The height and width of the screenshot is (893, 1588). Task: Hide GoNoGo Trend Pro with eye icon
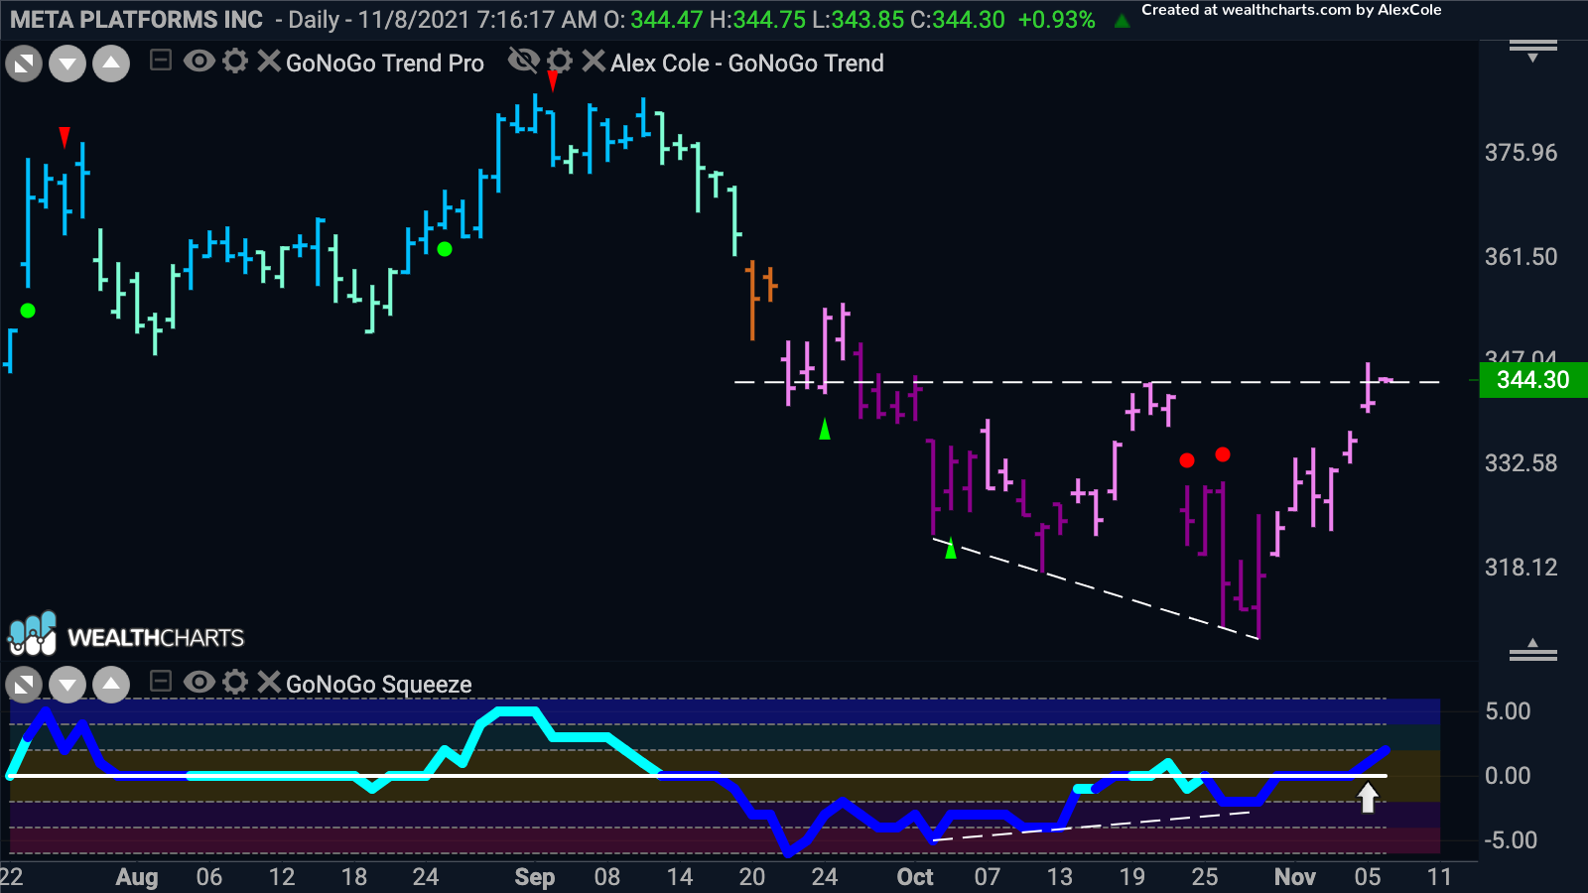coord(199,62)
